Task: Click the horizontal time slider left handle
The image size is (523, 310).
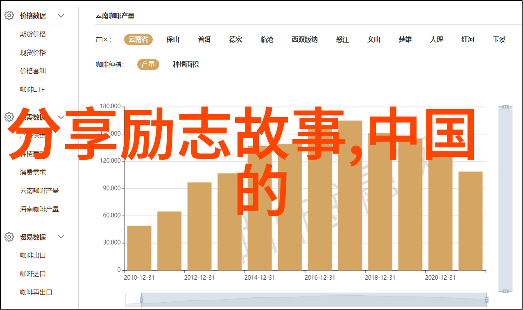Action: (141, 300)
